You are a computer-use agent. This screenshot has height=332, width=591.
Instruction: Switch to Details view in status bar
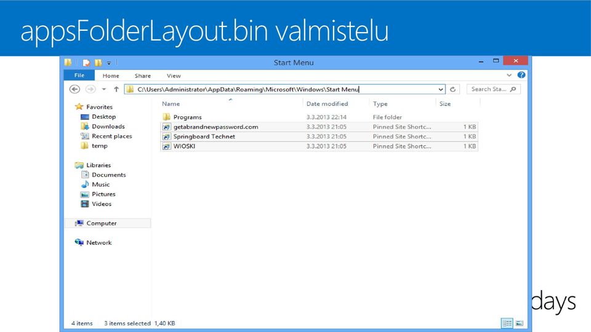point(507,323)
